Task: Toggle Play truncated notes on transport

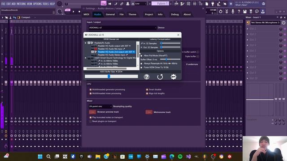Action: 91,117
